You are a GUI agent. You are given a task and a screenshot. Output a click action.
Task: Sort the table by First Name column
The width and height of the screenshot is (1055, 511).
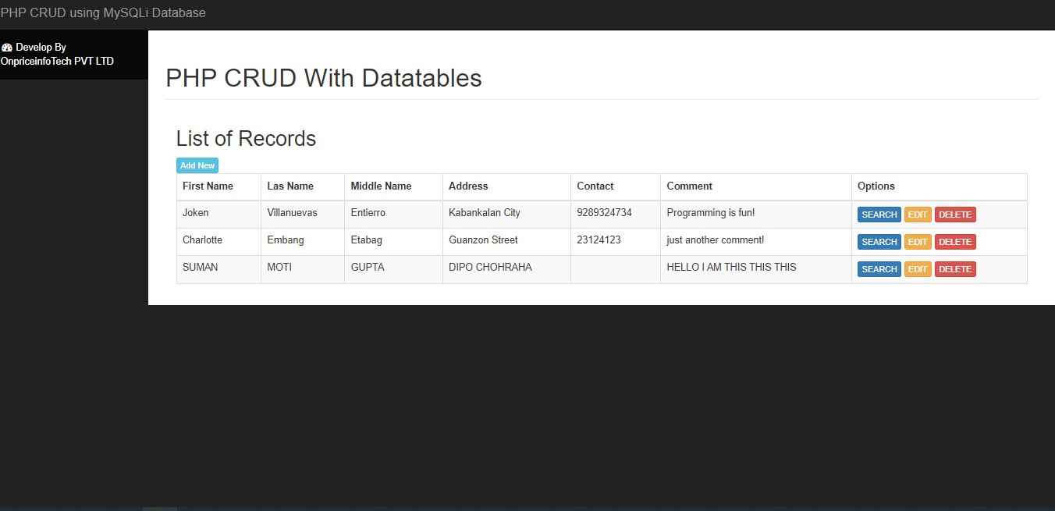click(208, 186)
